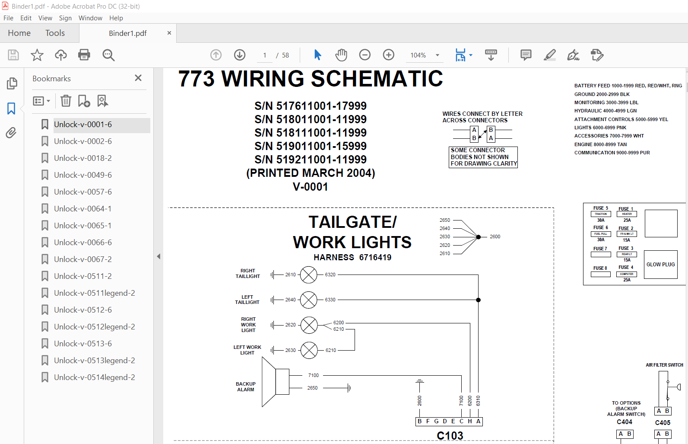Screen dimensions: 688x444
Task: Open the File menu
Action: point(9,18)
